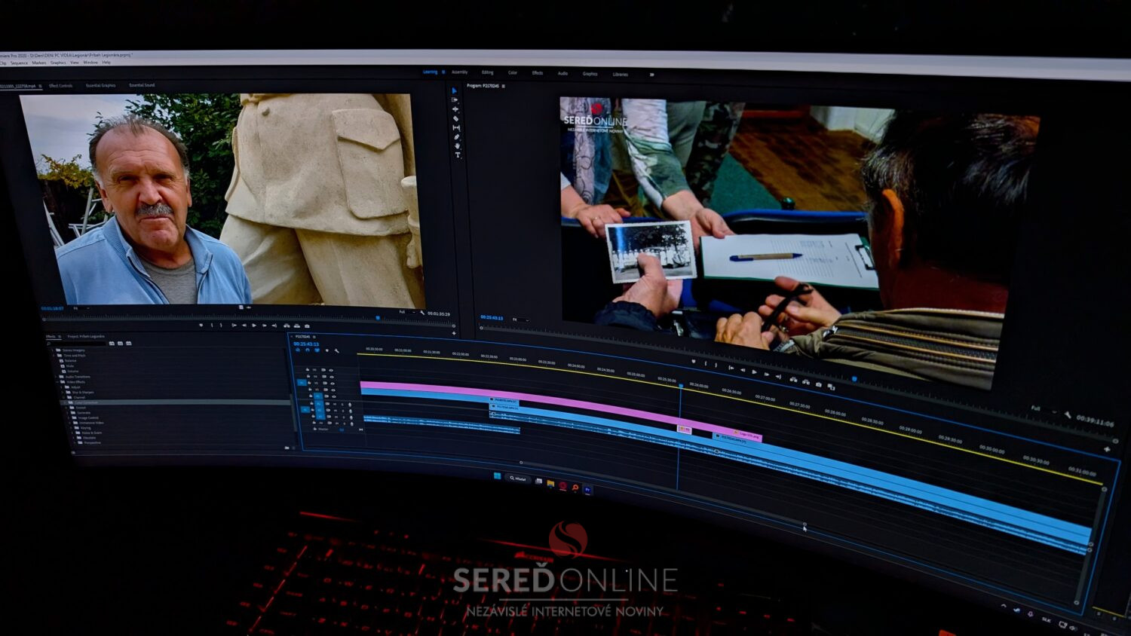This screenshot has width=1131, height=636.
Task: Play the Program monitor sequence
Action: [x=755, y=372]
